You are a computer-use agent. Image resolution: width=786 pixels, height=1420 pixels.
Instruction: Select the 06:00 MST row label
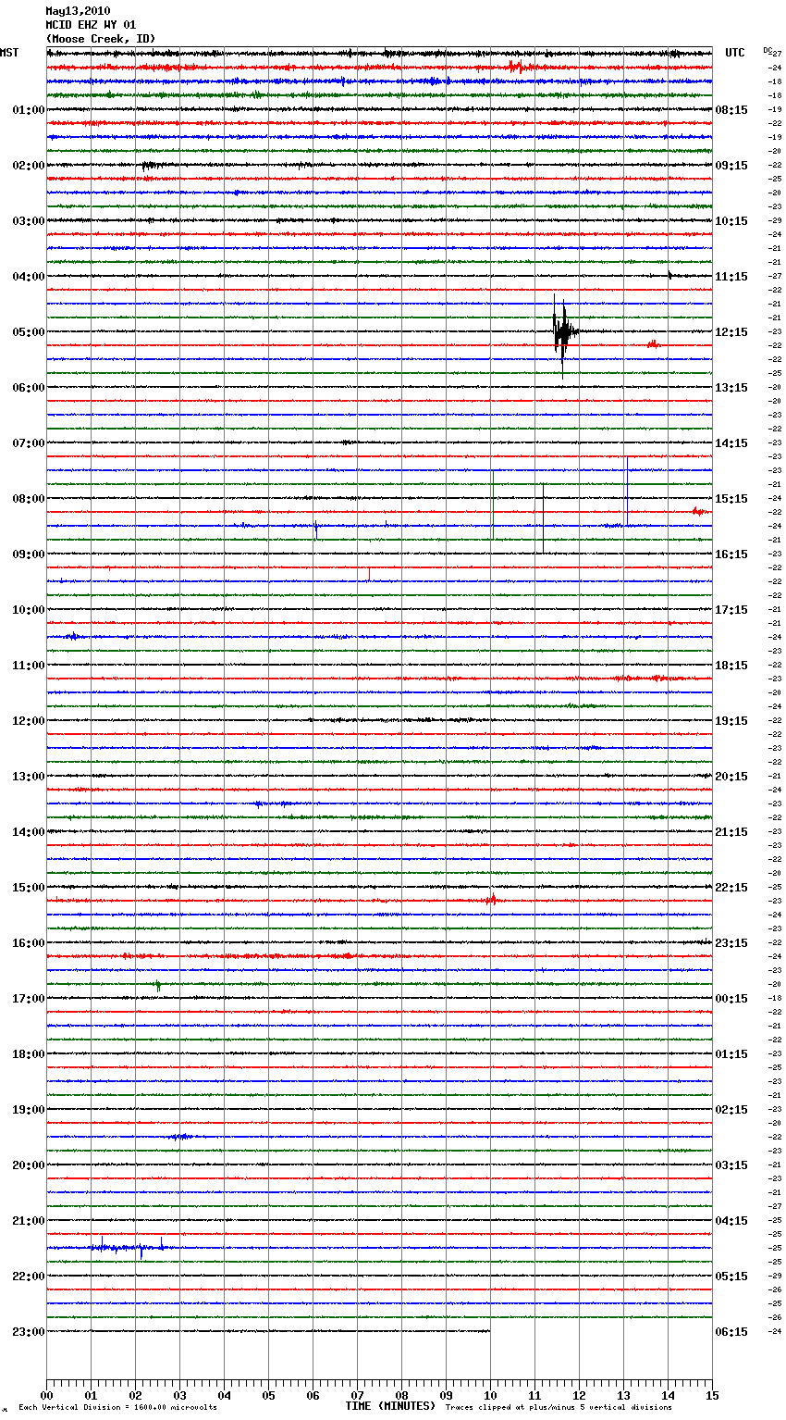[x=28, y=388]
